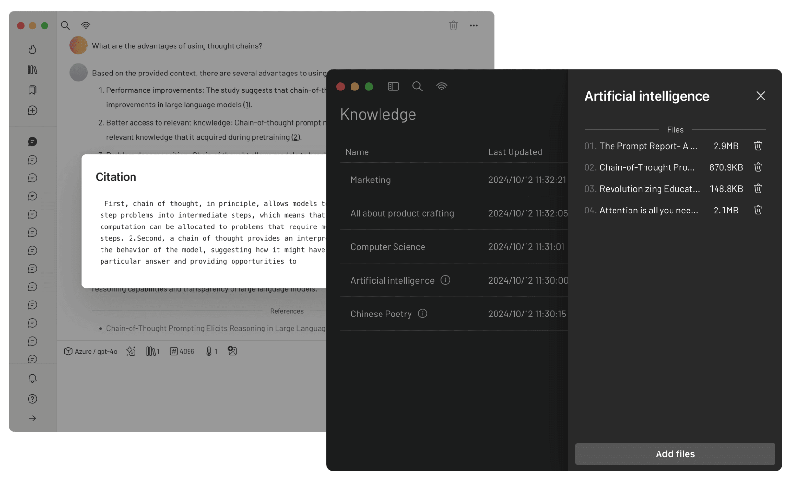Select the Computer Science knowledge base
This screenshot has width=790, height=482.
point(388,247)
